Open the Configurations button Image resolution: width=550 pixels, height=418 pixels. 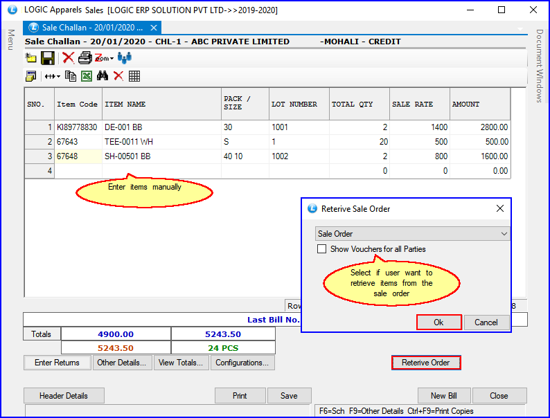click(x=242, y=363)
